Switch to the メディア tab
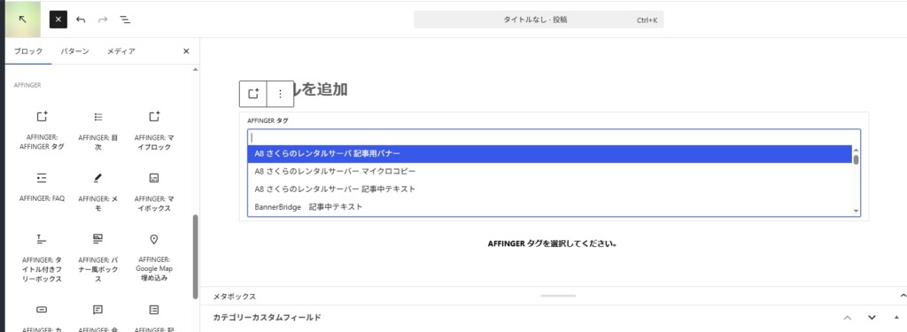The width and height of the screenshot is (907, 332). click(120, 51)
